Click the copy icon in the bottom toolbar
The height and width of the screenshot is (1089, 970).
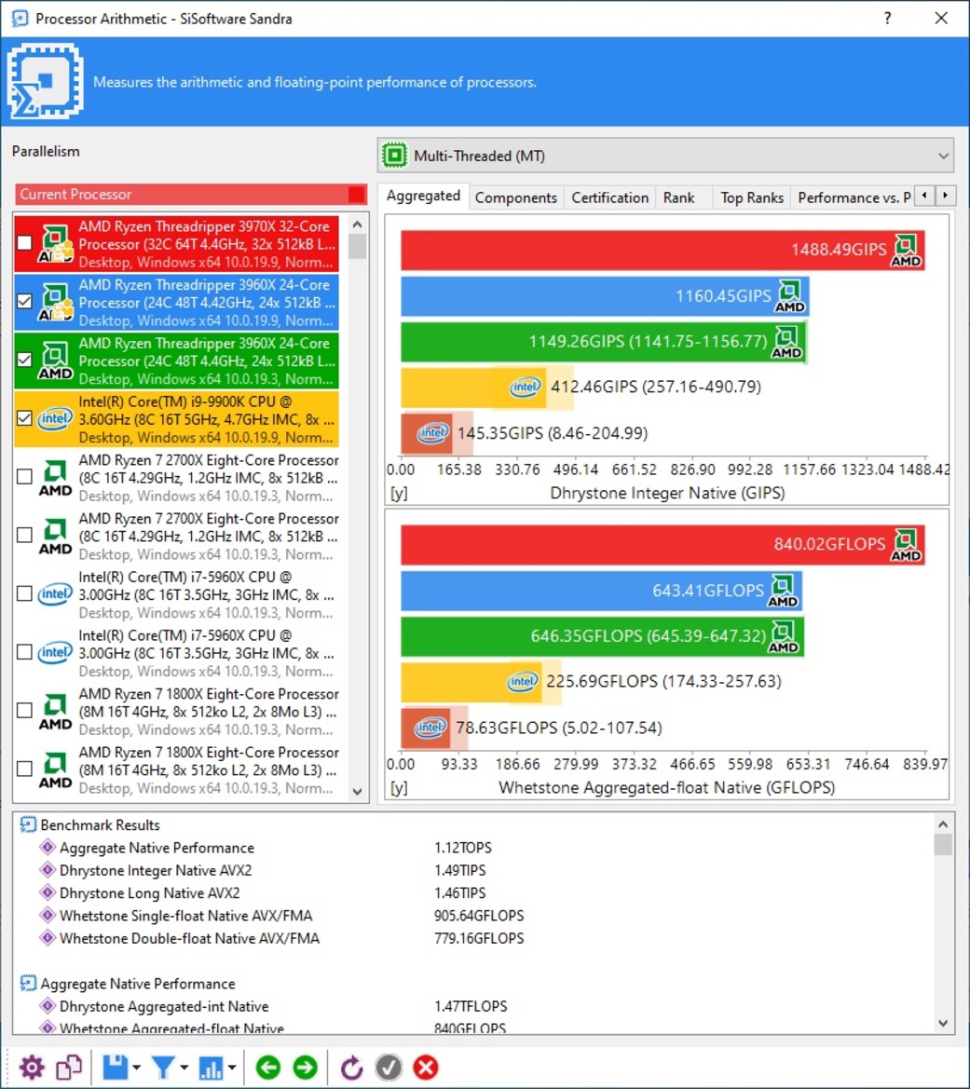[x=69, y=1068]
